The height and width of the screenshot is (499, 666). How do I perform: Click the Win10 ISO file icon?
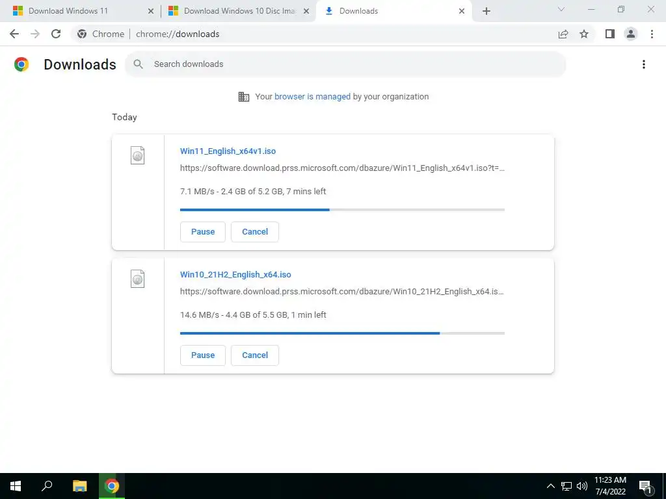click(x=137, y=279)
